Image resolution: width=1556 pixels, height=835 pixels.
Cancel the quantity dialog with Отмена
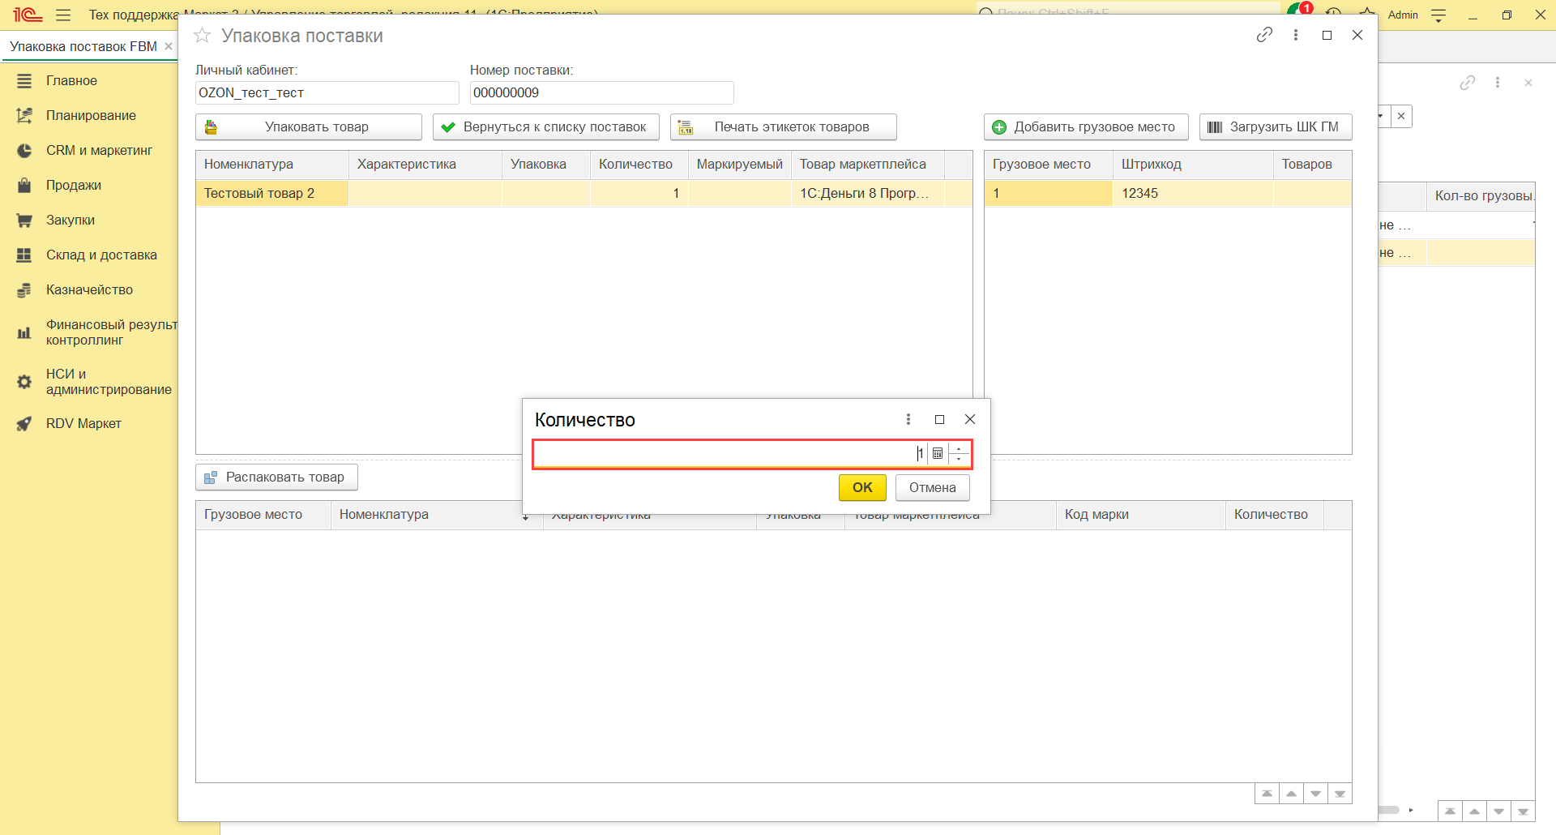tap(932, 488)
